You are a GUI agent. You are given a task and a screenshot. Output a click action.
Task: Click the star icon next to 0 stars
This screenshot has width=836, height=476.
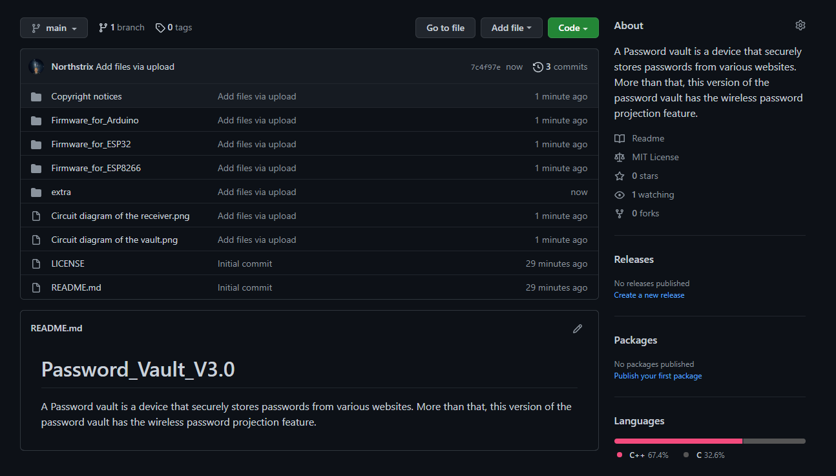[x=620, y=175]
